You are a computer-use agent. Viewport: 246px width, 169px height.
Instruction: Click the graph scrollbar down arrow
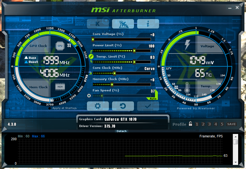[x=235, y=162]
